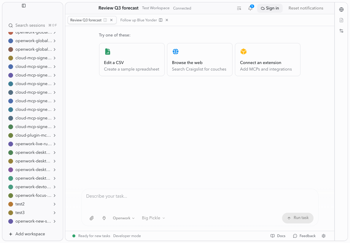Image resolution: width=350 pixels, height=243 pixels.
Task: Select the Browse the web suggestion card
Action: pos(200,60)
